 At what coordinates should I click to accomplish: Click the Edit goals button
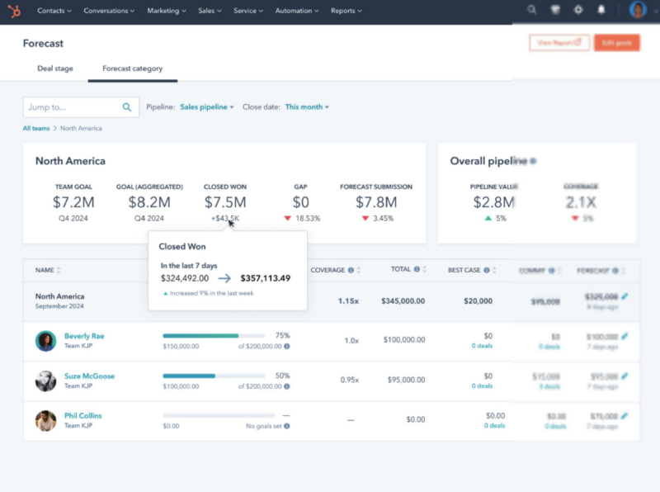pos(616,43)
